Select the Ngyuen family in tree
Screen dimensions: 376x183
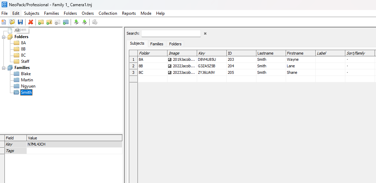click(28, 86)
